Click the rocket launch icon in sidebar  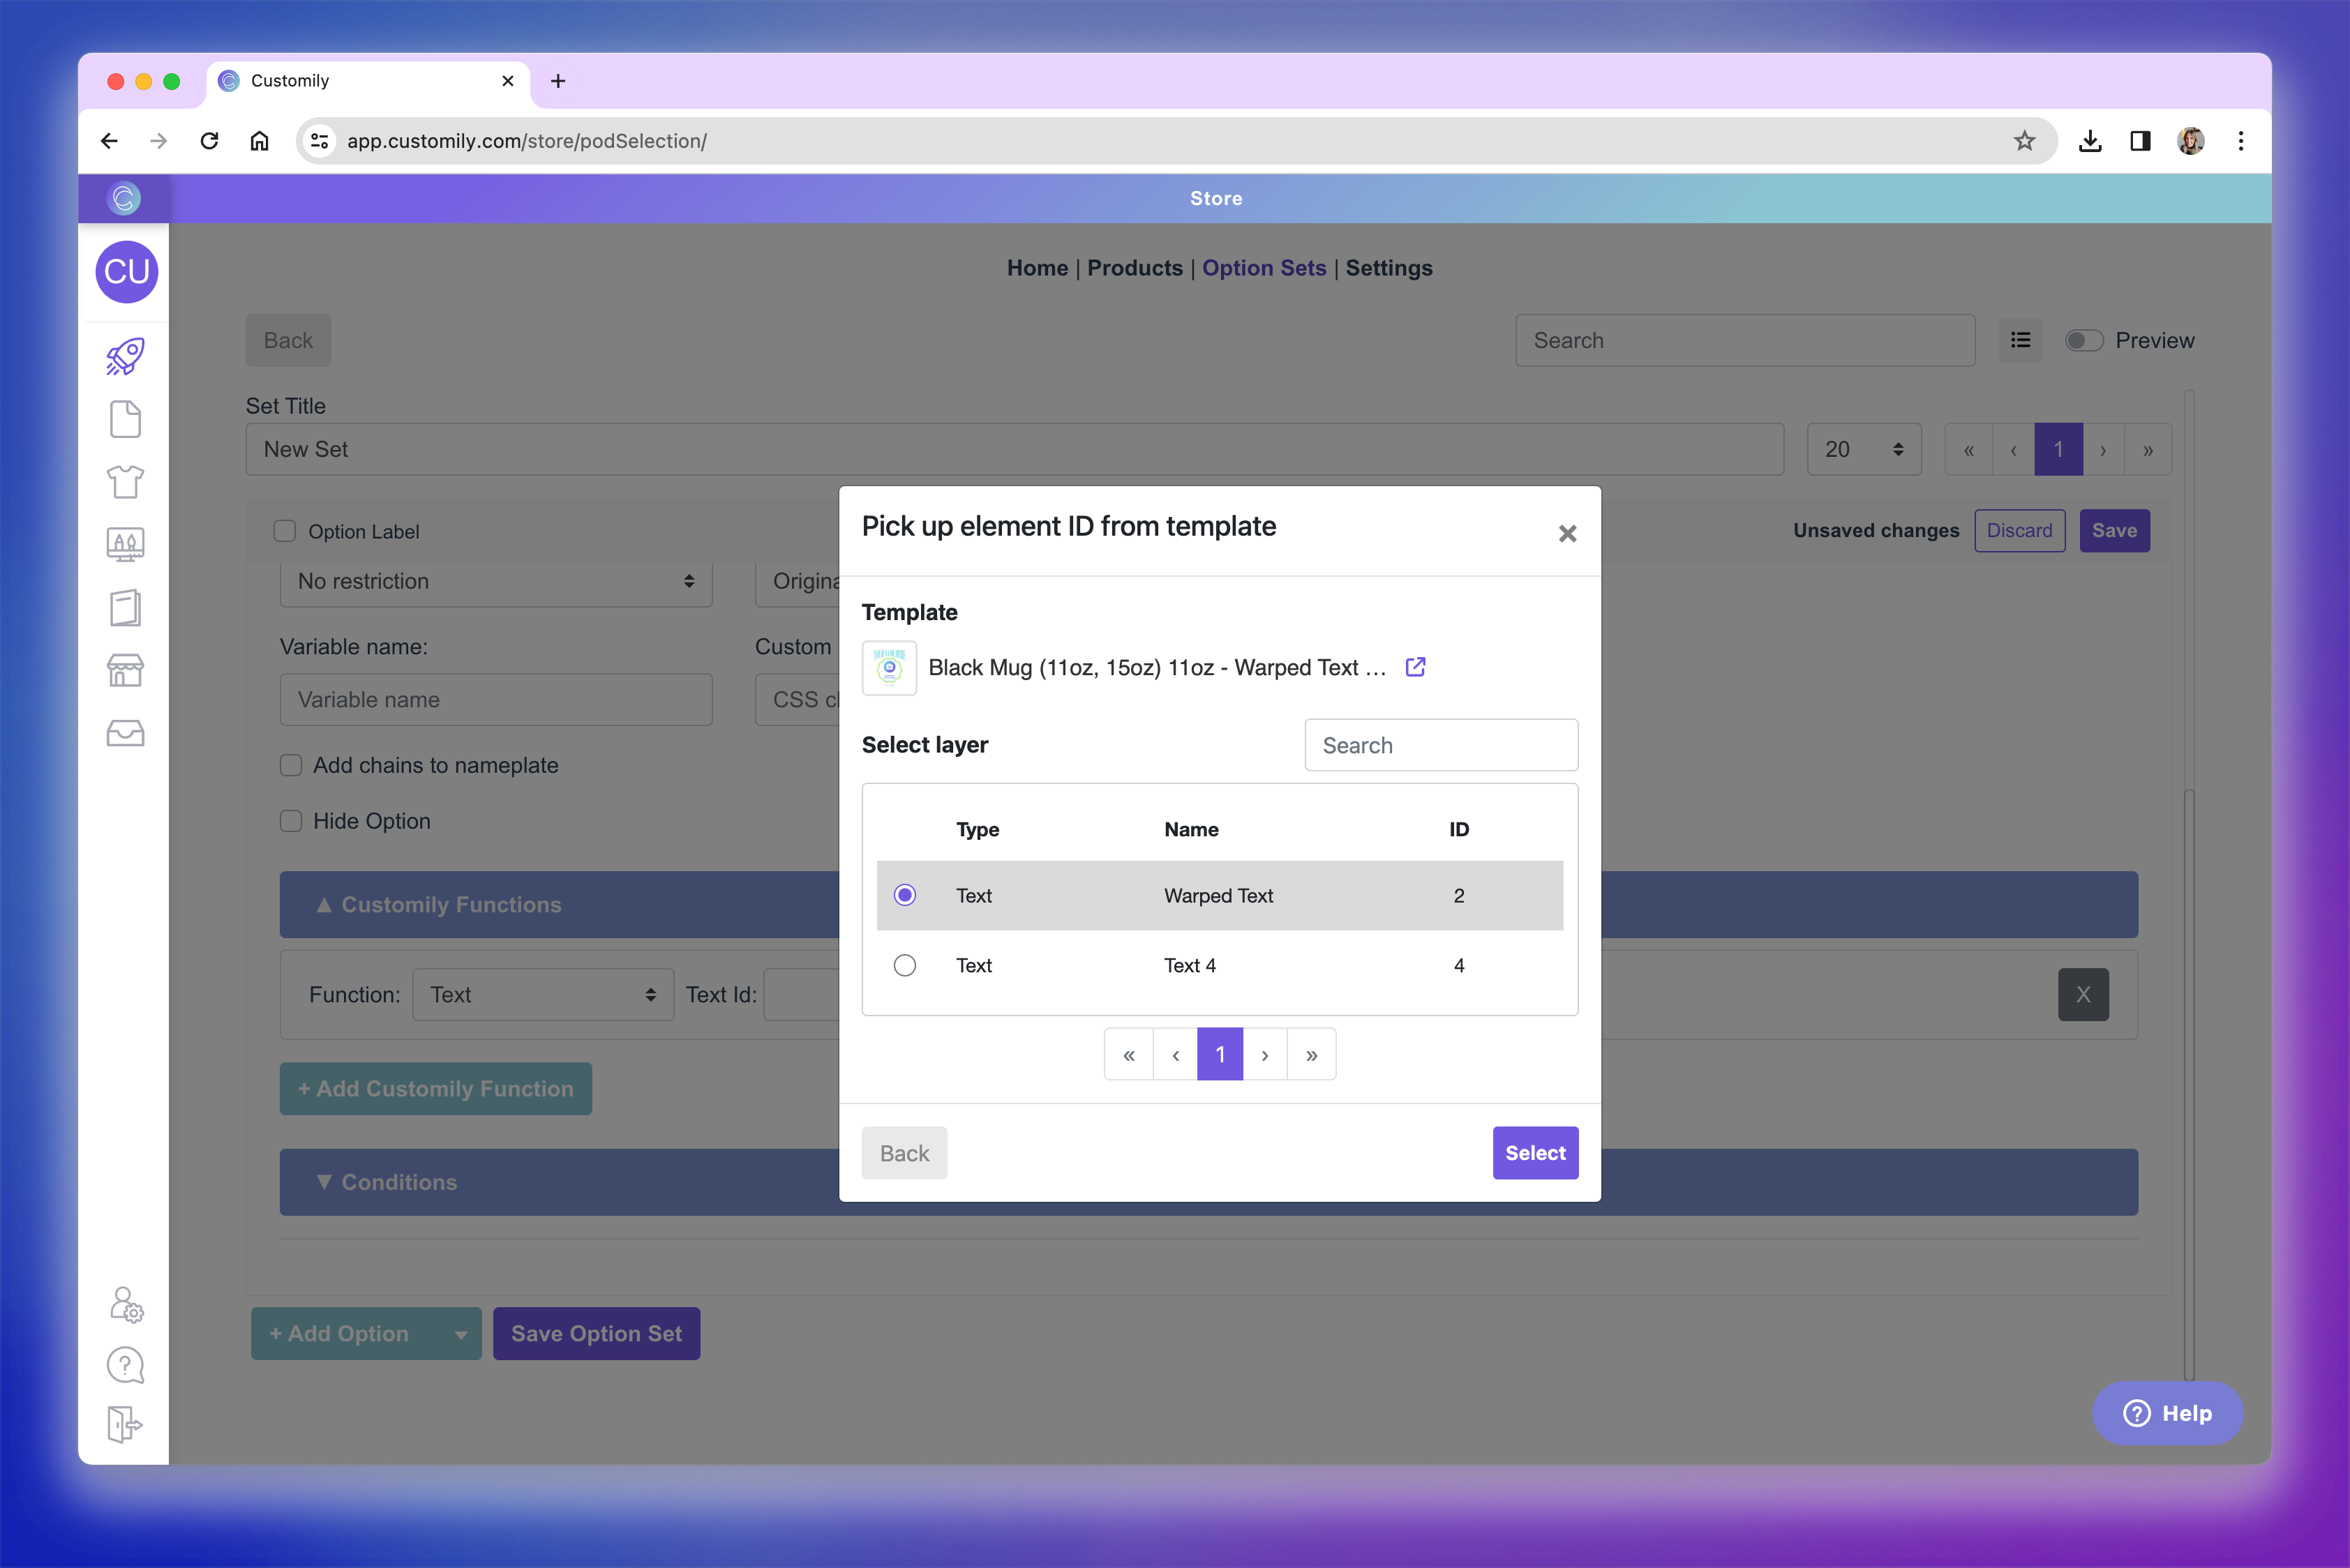point(125,357)
